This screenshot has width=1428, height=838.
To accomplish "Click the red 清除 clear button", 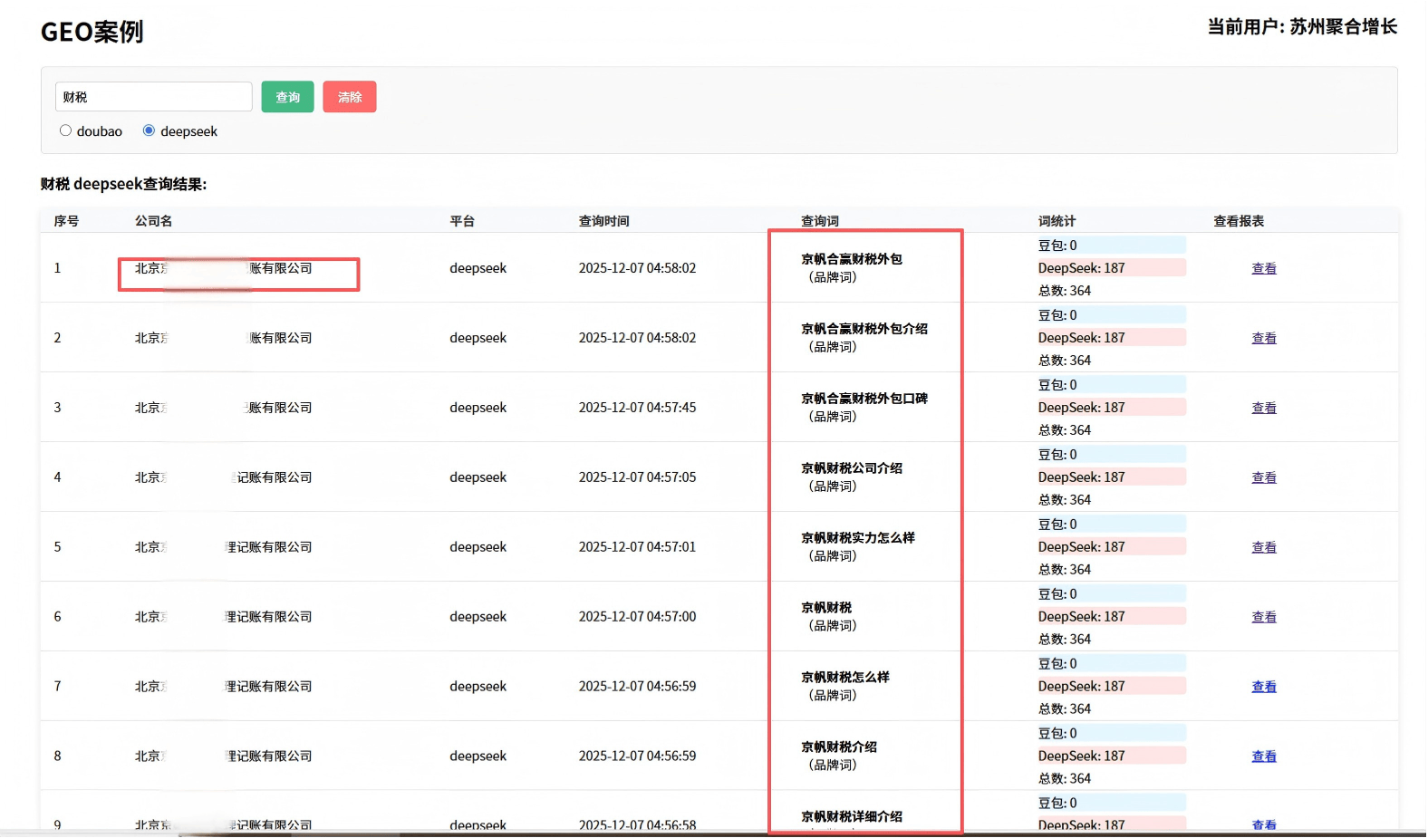I will pos(350,97).
